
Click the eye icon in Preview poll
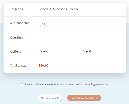(x=43, y=98)
